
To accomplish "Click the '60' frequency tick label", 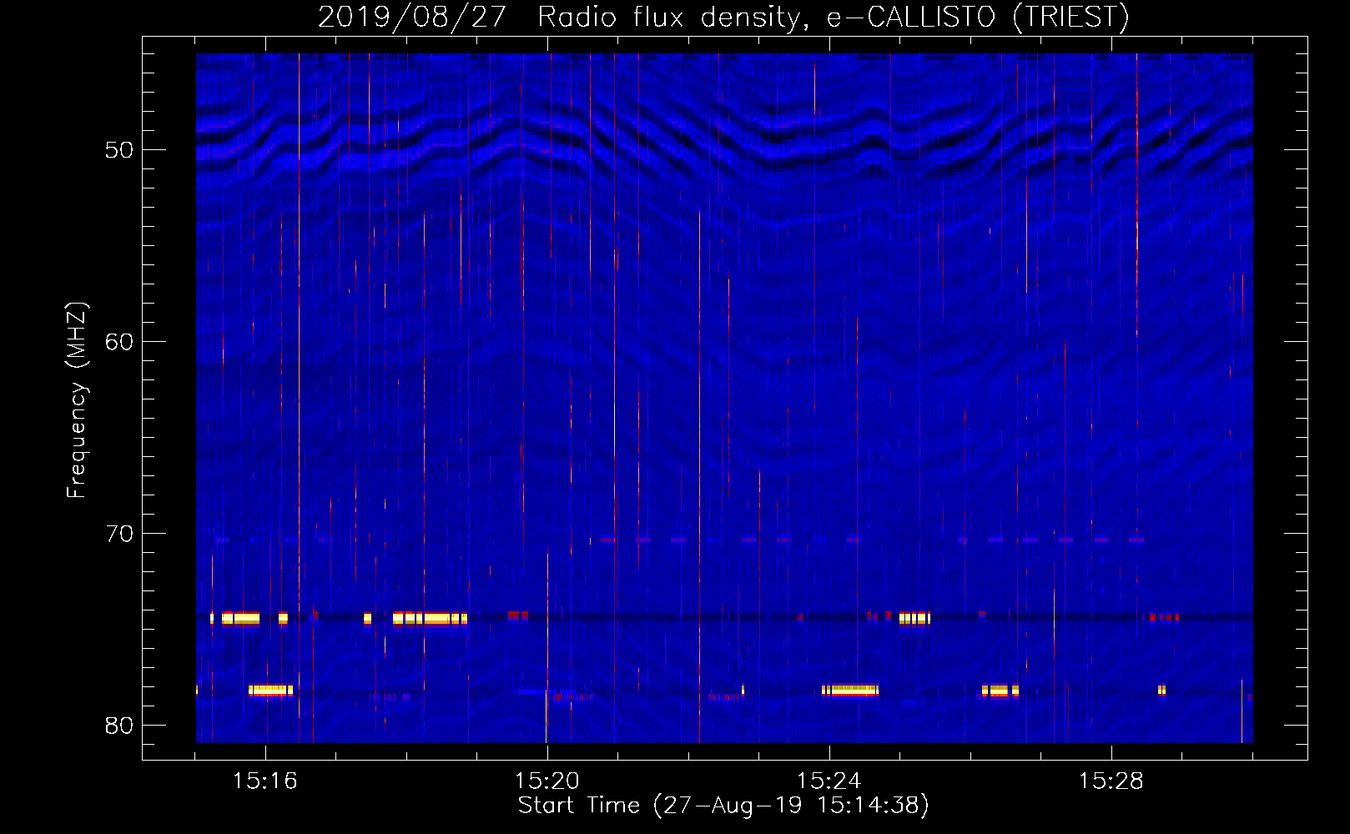I will (119, 342).
